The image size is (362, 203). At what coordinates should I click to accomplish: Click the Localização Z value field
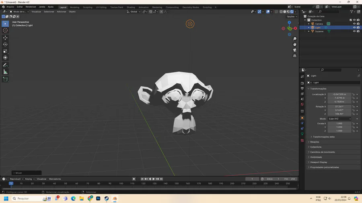pos(339,102)
